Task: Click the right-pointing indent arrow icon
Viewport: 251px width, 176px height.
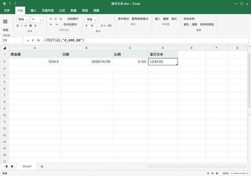Action: point(56,24)
